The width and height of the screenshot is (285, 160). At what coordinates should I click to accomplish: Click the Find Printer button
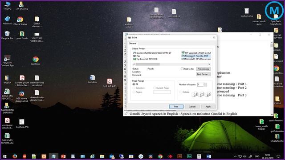pos(203,74)
